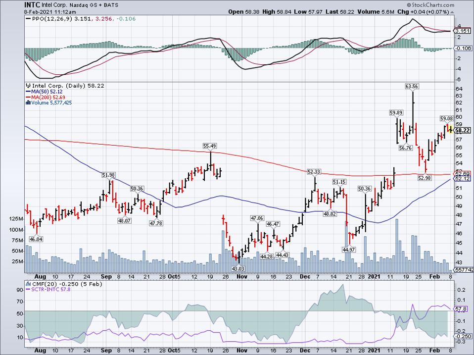
Task: Click the High 58.84 value
Action: pyautogui.click(x=277, y=12)
